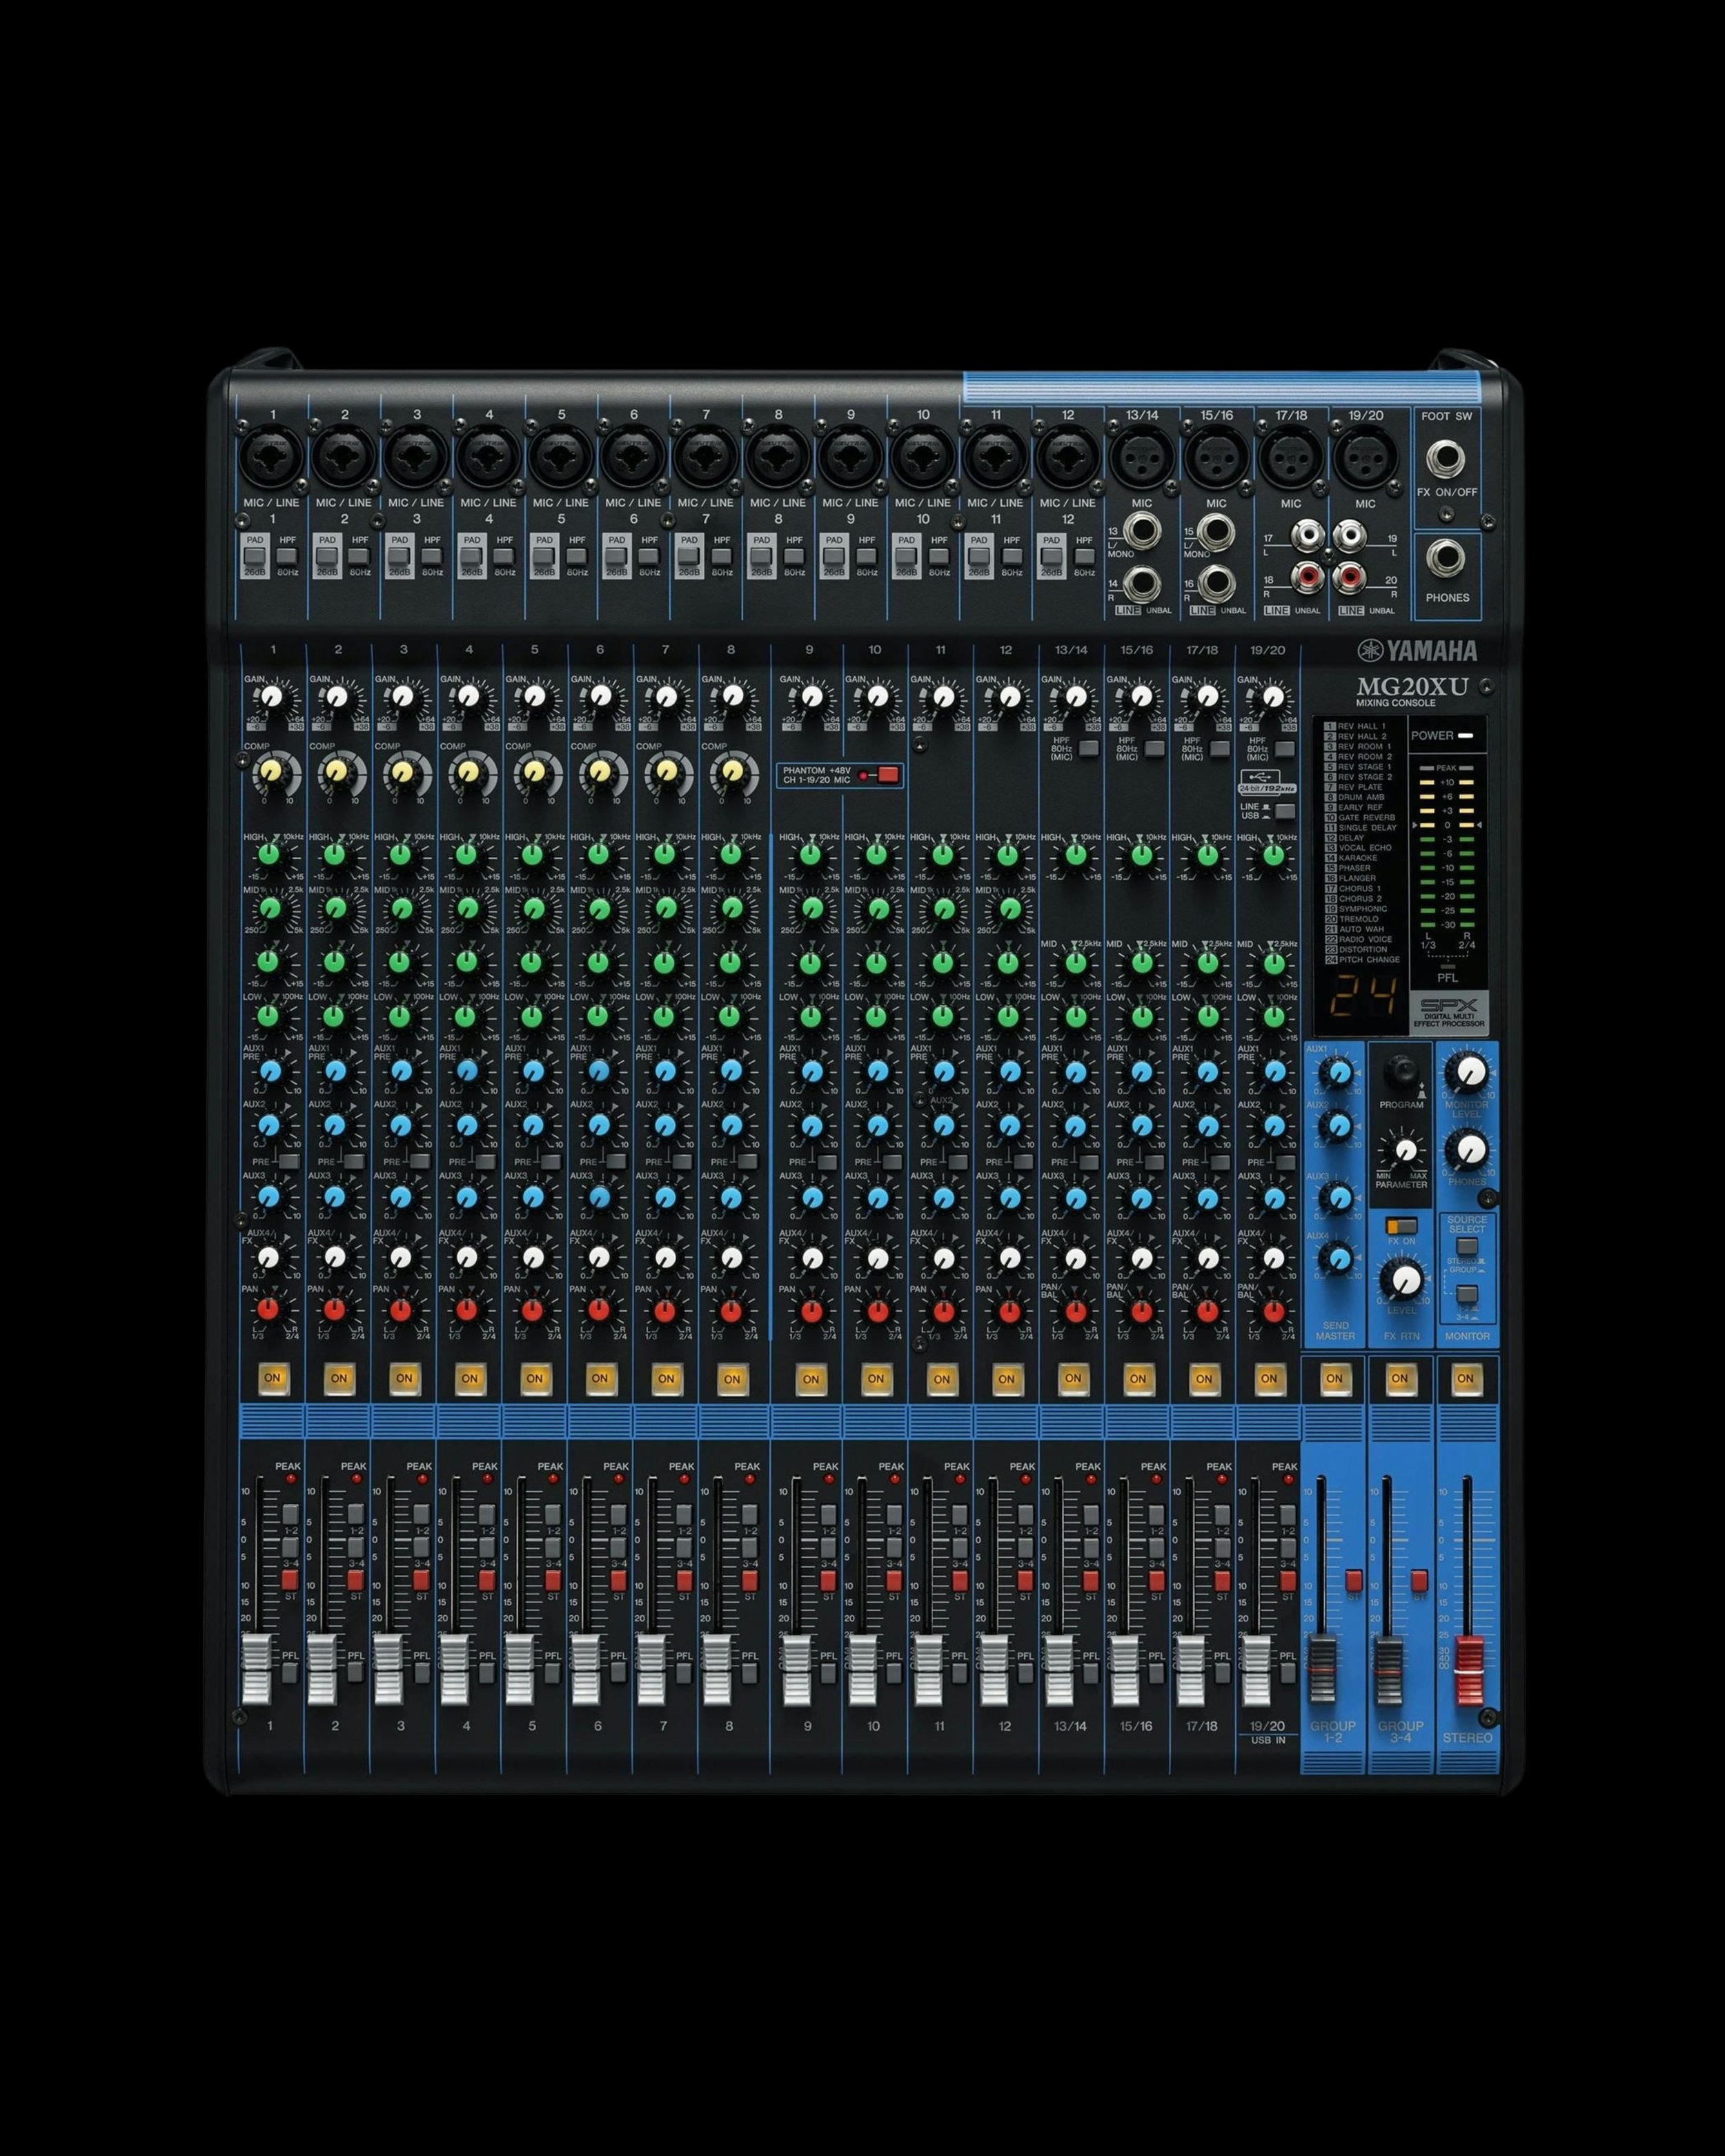Screen dimensions: 1725x2156
Task: Click the 19/20 XLR MIC input connector
Action: click(1365, 457)
